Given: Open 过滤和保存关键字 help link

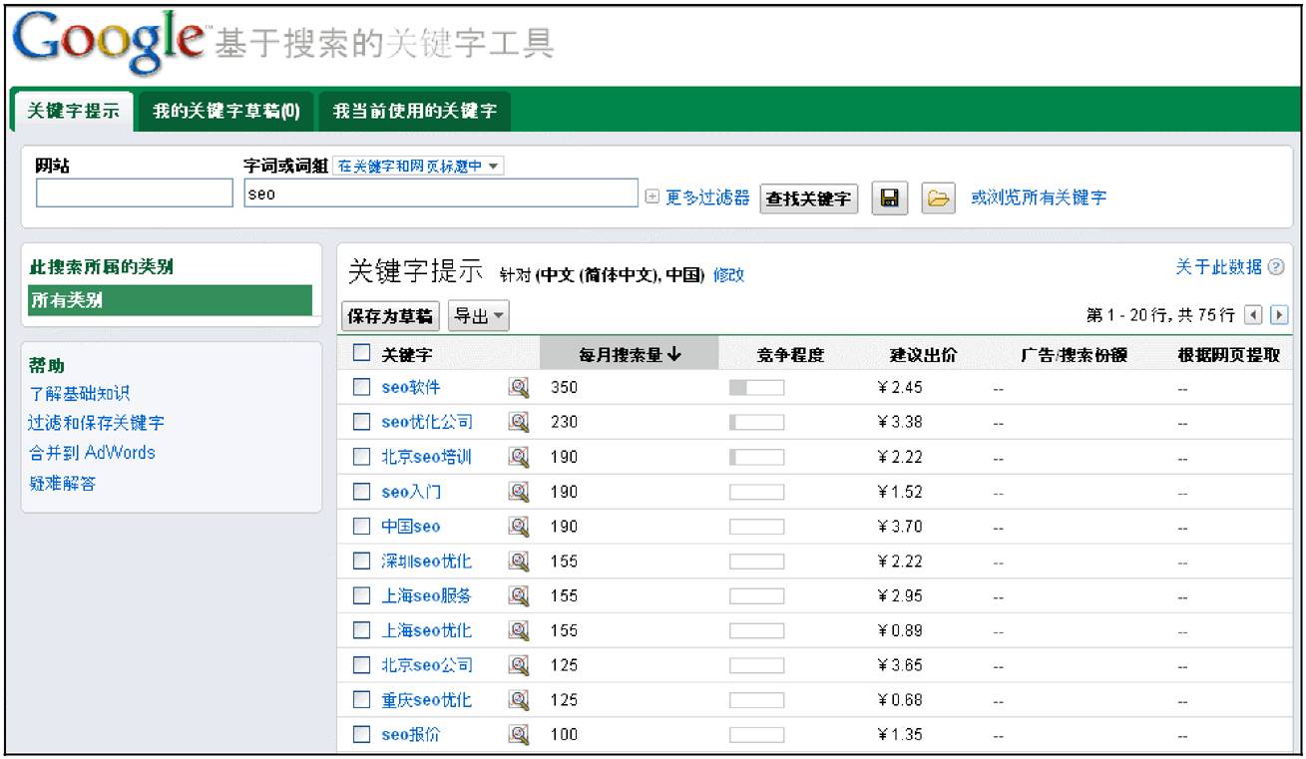Looking at the screenshot, I should coord(97,423).
